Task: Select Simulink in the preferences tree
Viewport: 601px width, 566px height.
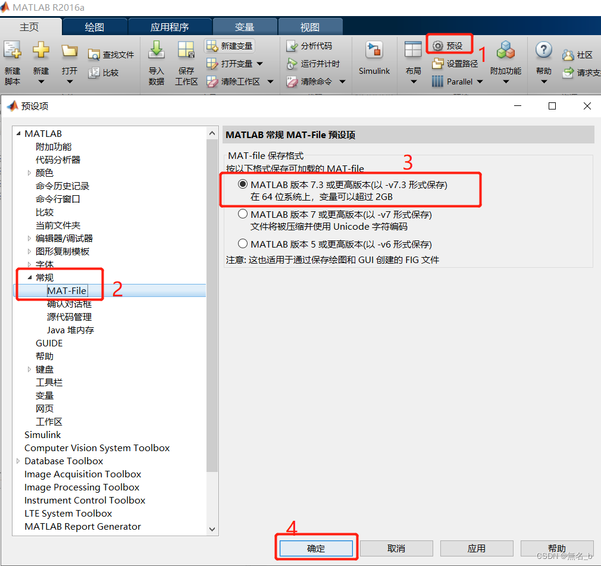Action: [x=42, y=435]
